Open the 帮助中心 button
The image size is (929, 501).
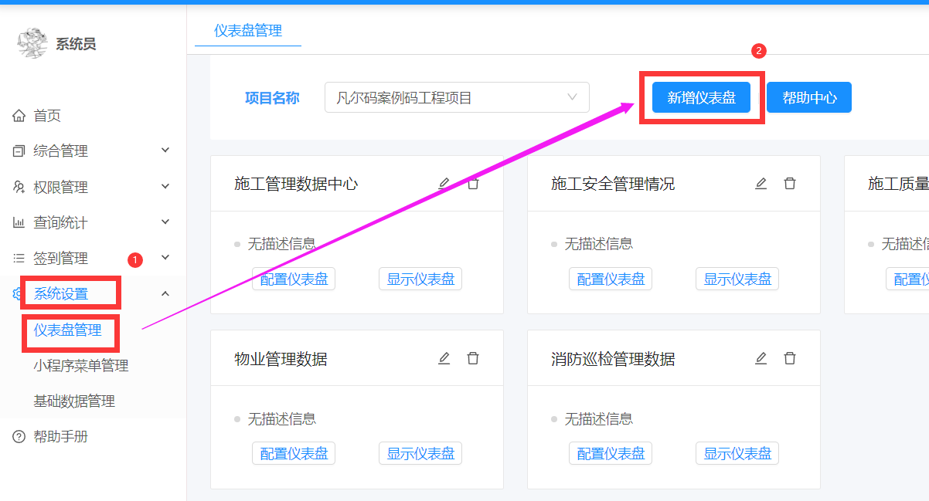point(809,98)
